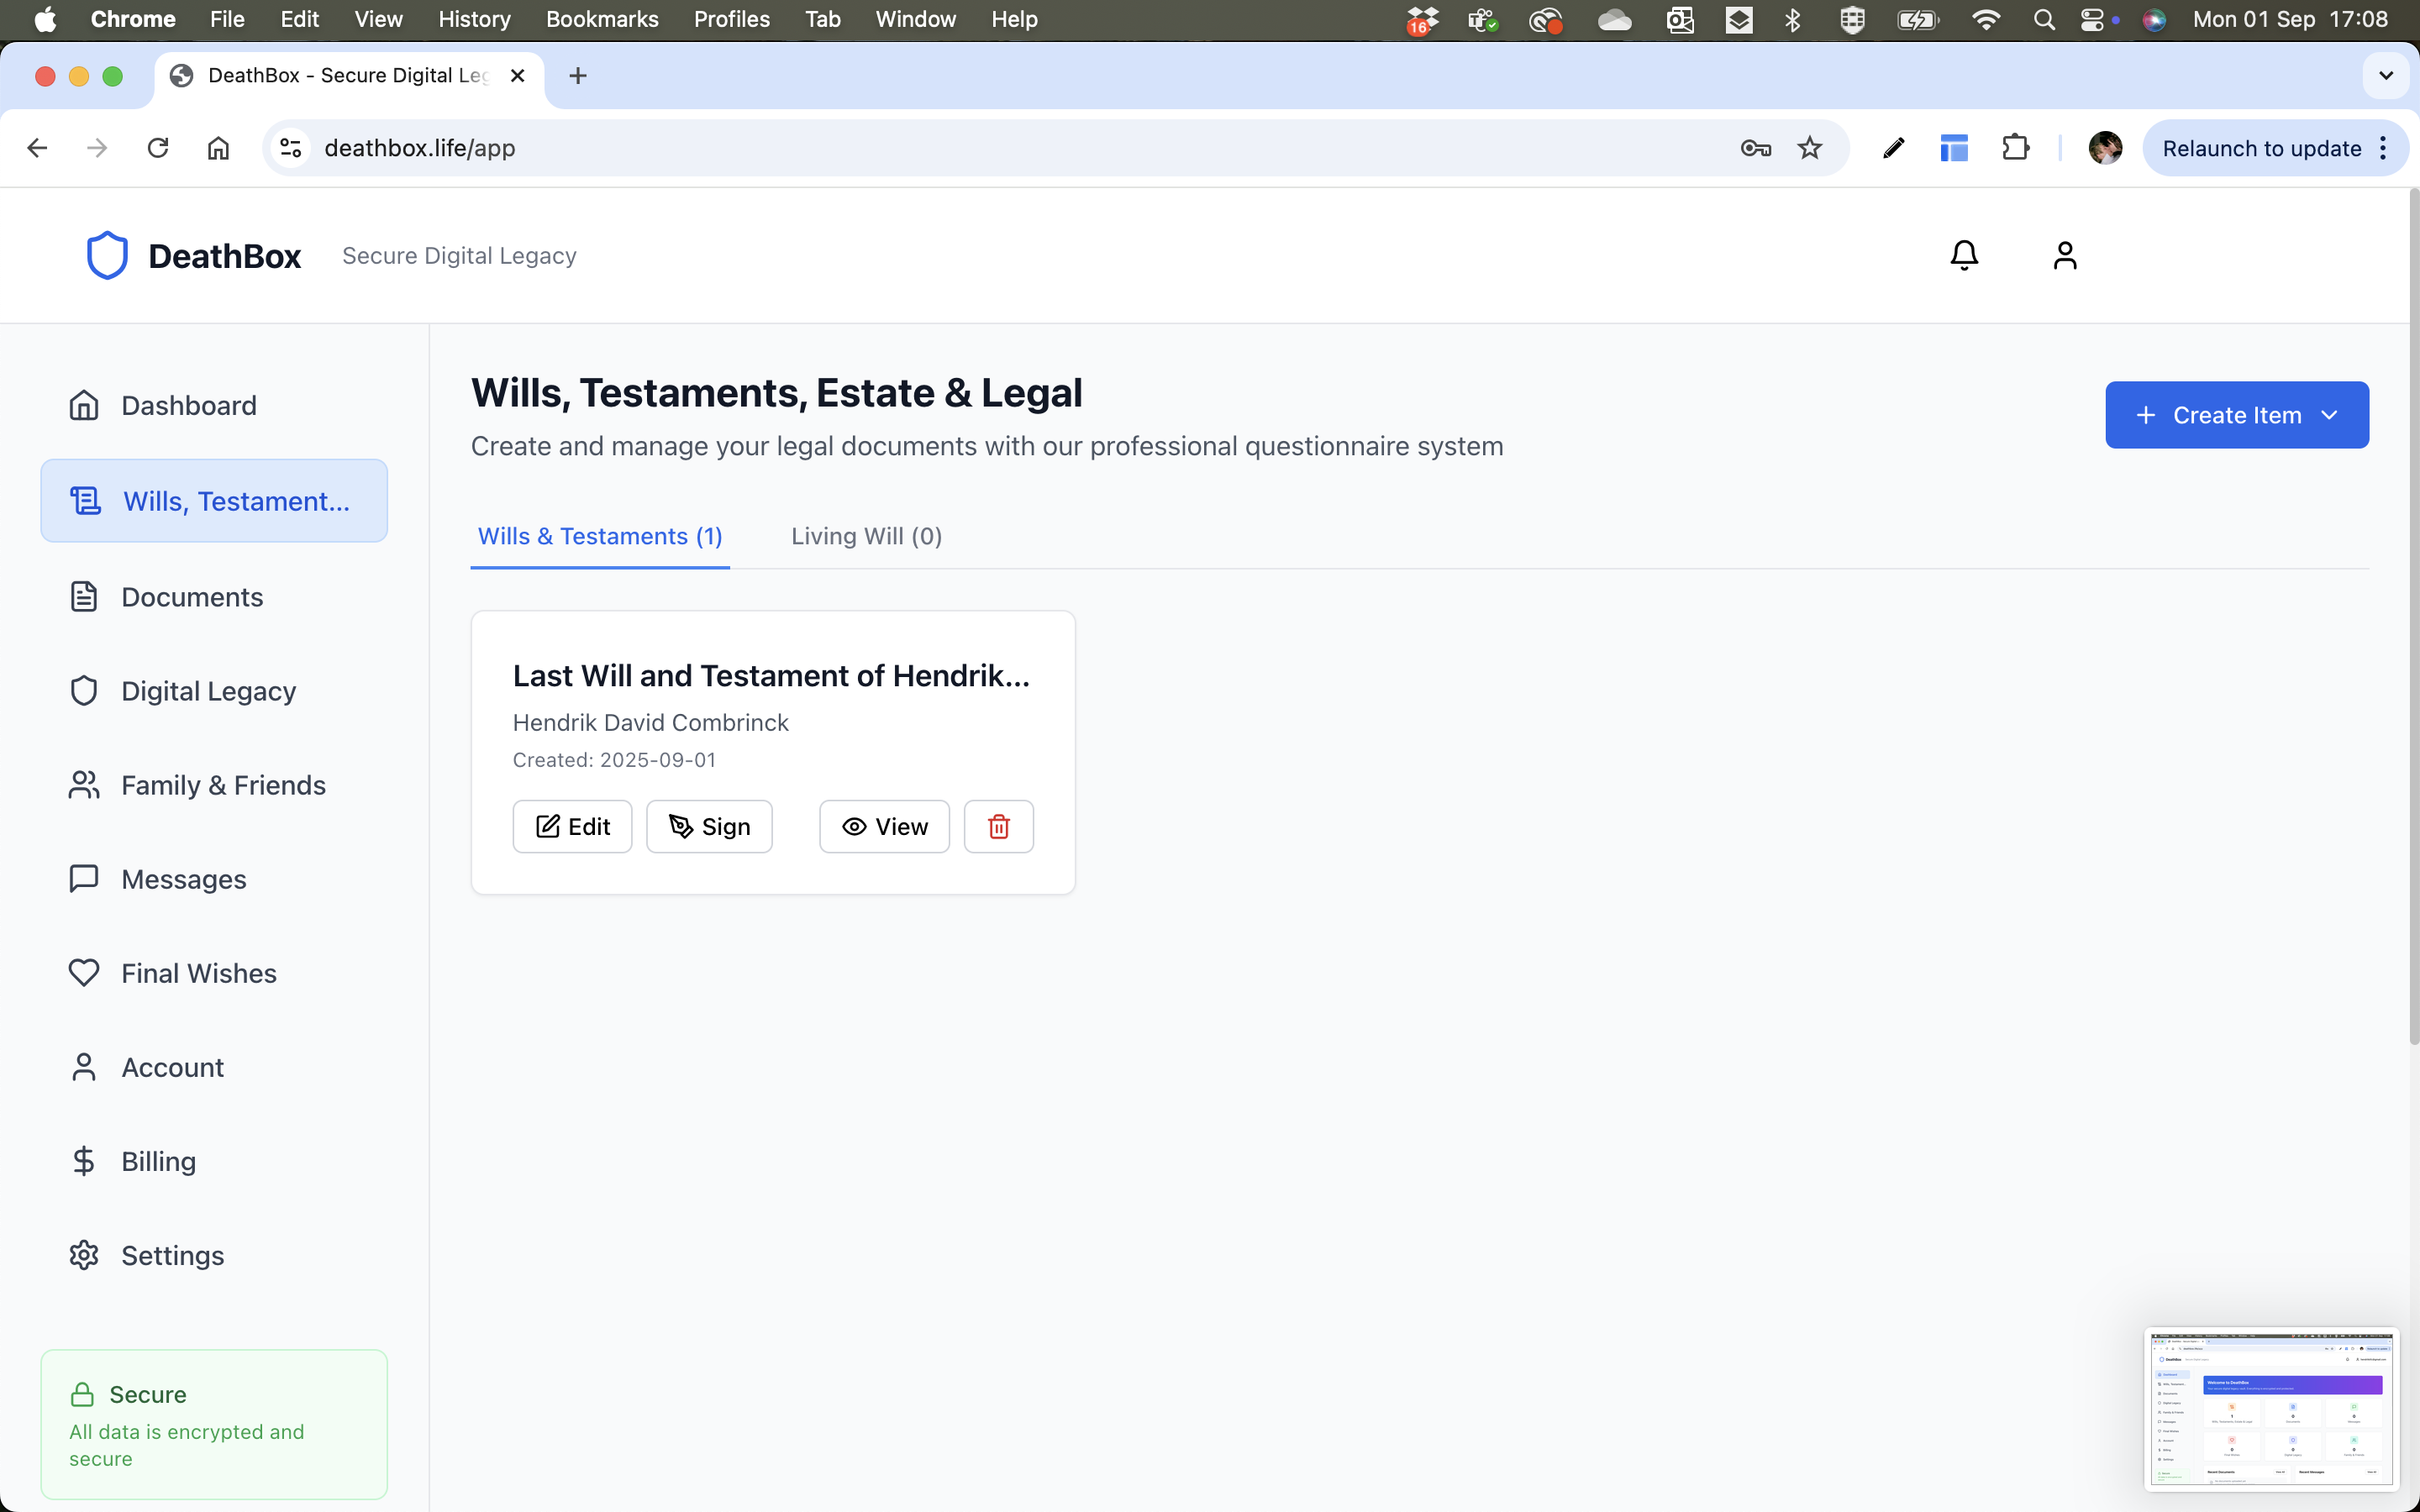This screenshot has height=1512, width=2420.
Task: Bookmark this page with star icon
Action: coord(1810,148)
